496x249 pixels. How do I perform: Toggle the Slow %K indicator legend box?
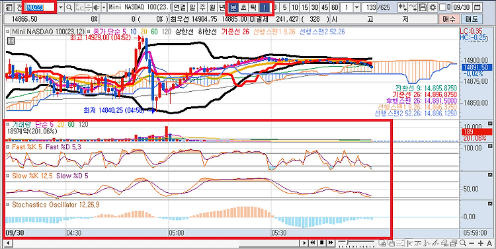click(x=7, y=175)
